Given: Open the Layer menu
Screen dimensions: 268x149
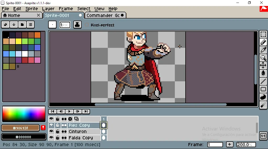Looking at the screenshot, I should [48, 9].
